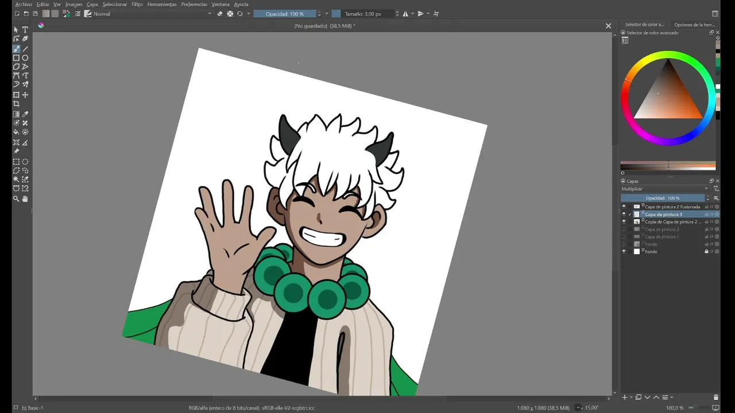The width and height of the screenshot is (735, 413).
Task: Select the Ellipse tool
Action: click(25, 58)
